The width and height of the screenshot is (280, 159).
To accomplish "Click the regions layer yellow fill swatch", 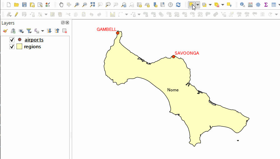I will (19, 46).
